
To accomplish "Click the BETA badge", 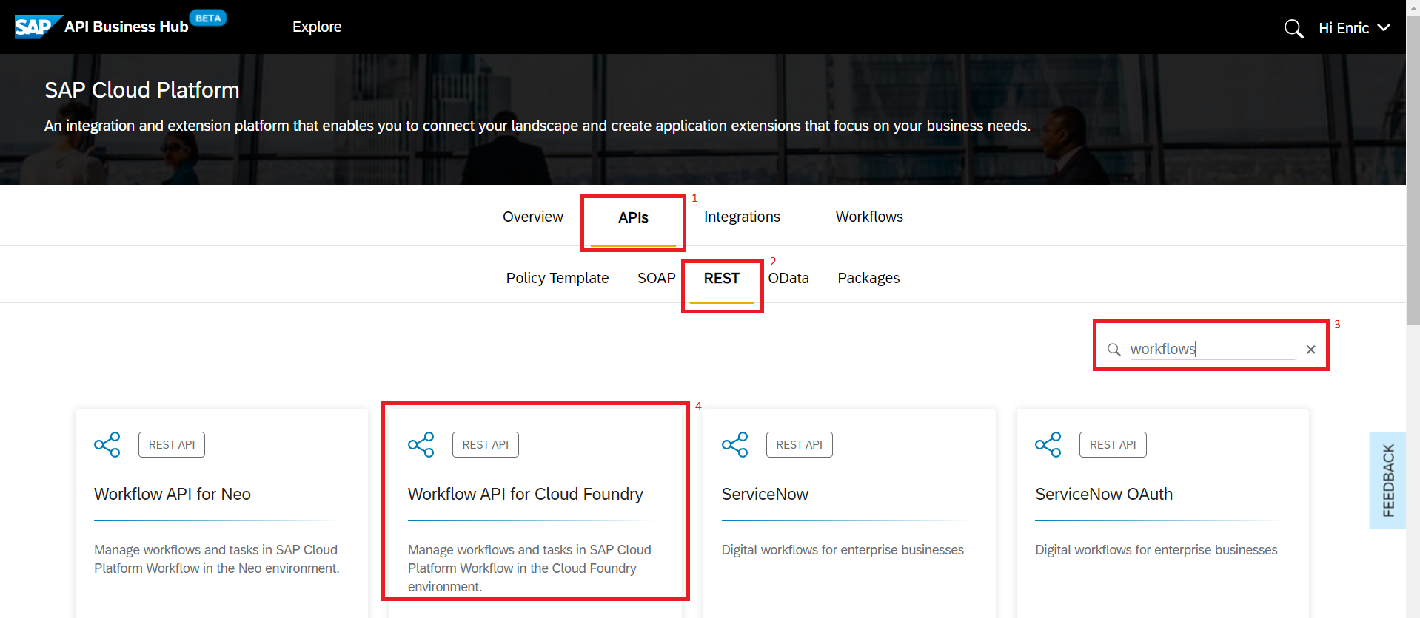I will tap(208, 18).
